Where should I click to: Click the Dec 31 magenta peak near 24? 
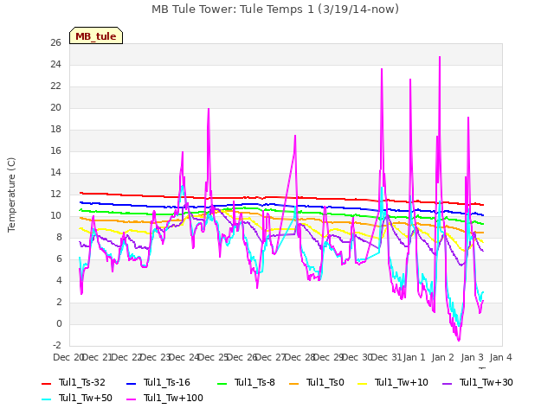pyautogui.click(x=382, y=69)
